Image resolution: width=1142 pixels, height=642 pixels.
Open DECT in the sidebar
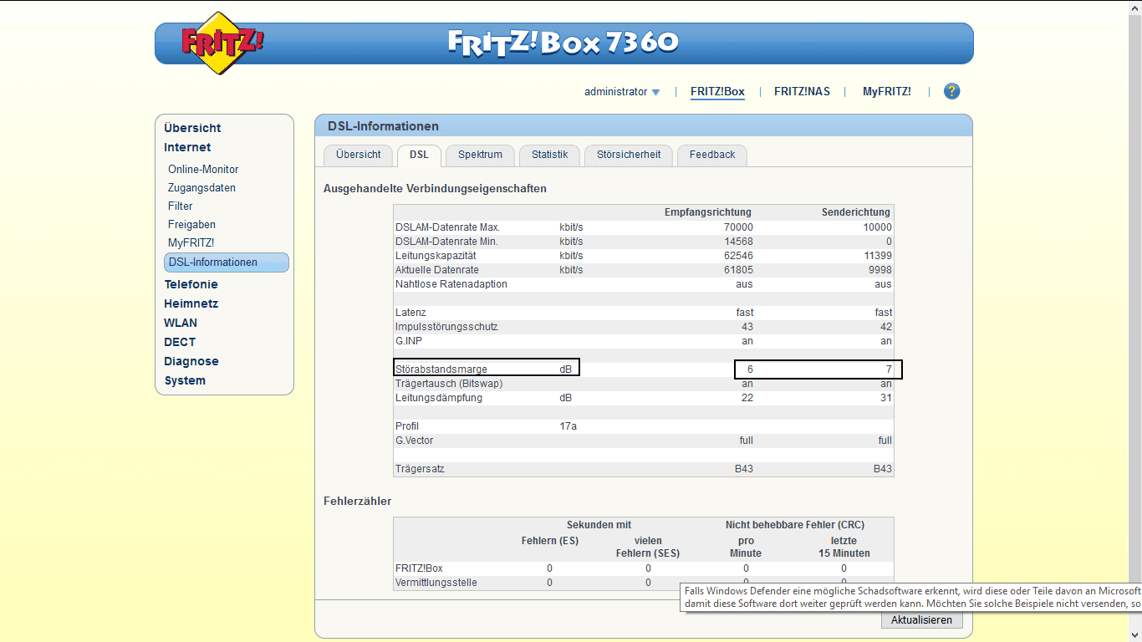(x=180, y=342)
